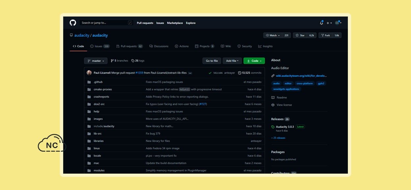Viewport: 411px width, 190px height.
Task: View the 6.2k stargazers count
Action: point(311,35)
